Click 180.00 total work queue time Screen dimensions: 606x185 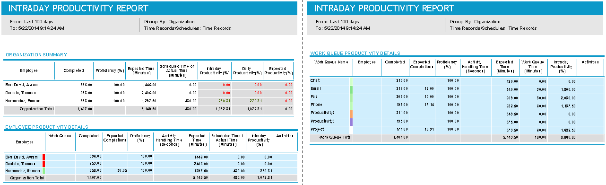[540, 137]
